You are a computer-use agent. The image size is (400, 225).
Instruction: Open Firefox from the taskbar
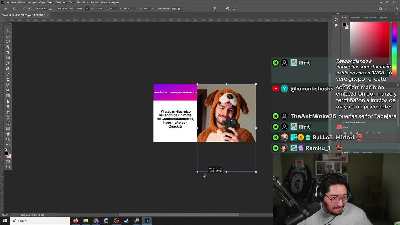(75, 221)
